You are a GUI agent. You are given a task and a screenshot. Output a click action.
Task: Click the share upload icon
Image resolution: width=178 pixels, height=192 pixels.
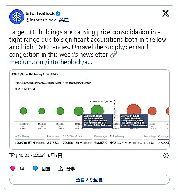point(60,168)
